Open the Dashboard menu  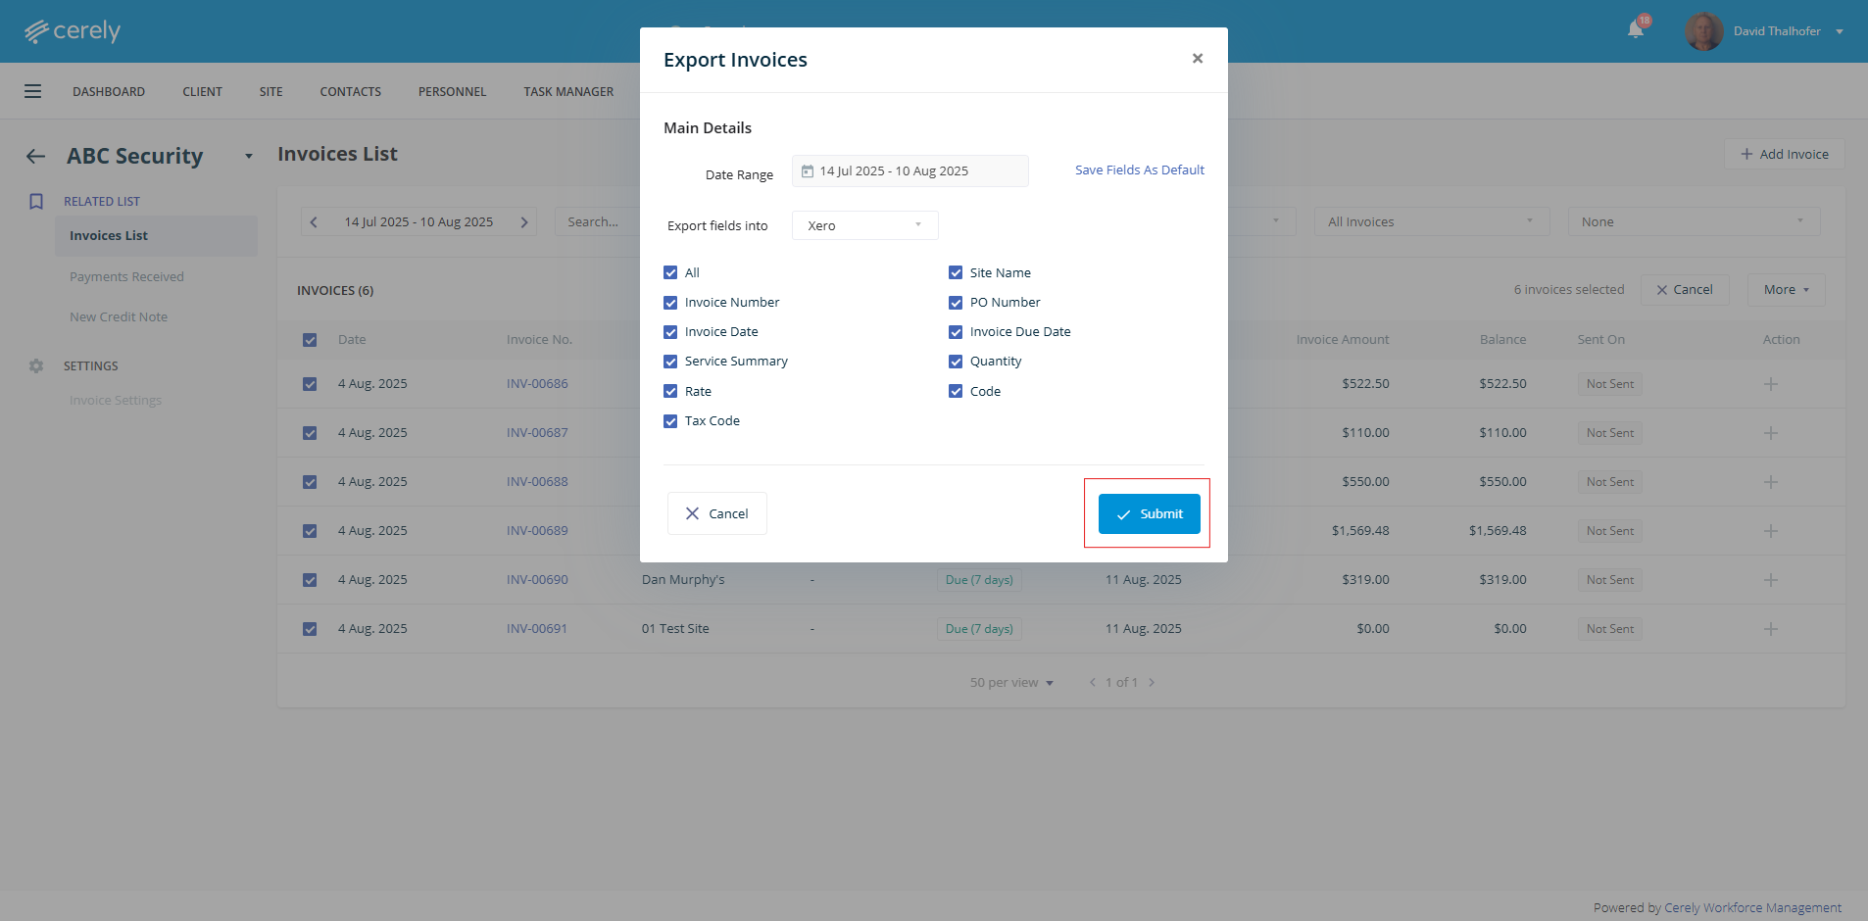109,92
